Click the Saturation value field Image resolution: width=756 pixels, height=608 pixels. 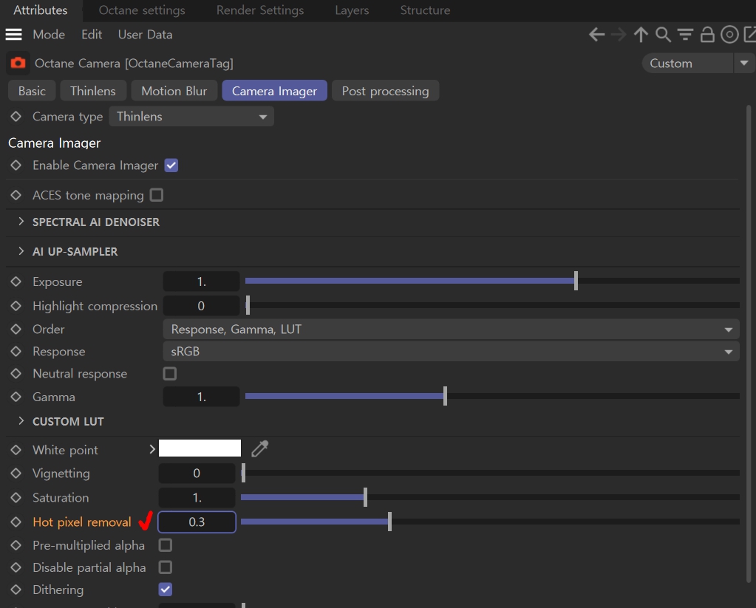[x=197, y=498]
